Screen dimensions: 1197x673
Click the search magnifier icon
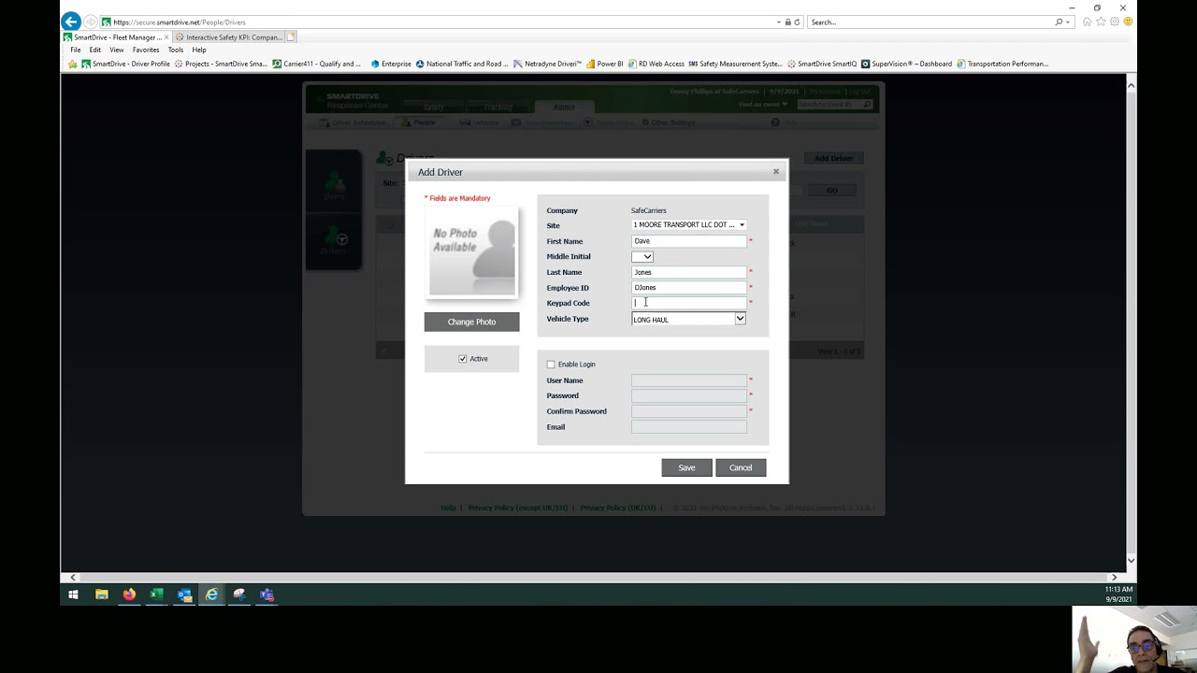(x=1059, y=21)
